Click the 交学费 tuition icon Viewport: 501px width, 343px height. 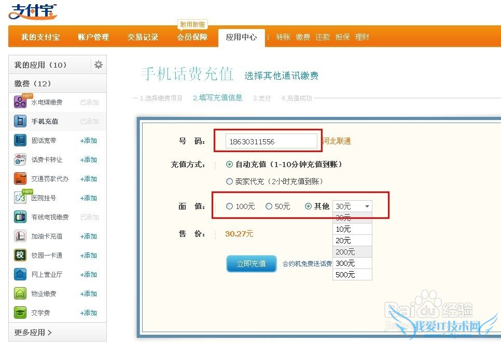tap(20, 312)
